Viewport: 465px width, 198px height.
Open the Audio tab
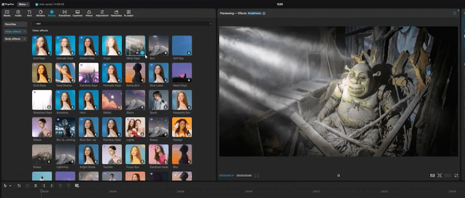pos(18,13)
